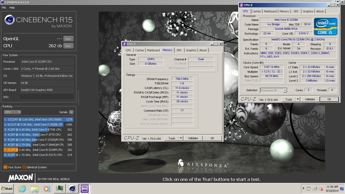345x194 pixels.
Task: Open Memory tab in CPU window
Action: coord(284,11)
